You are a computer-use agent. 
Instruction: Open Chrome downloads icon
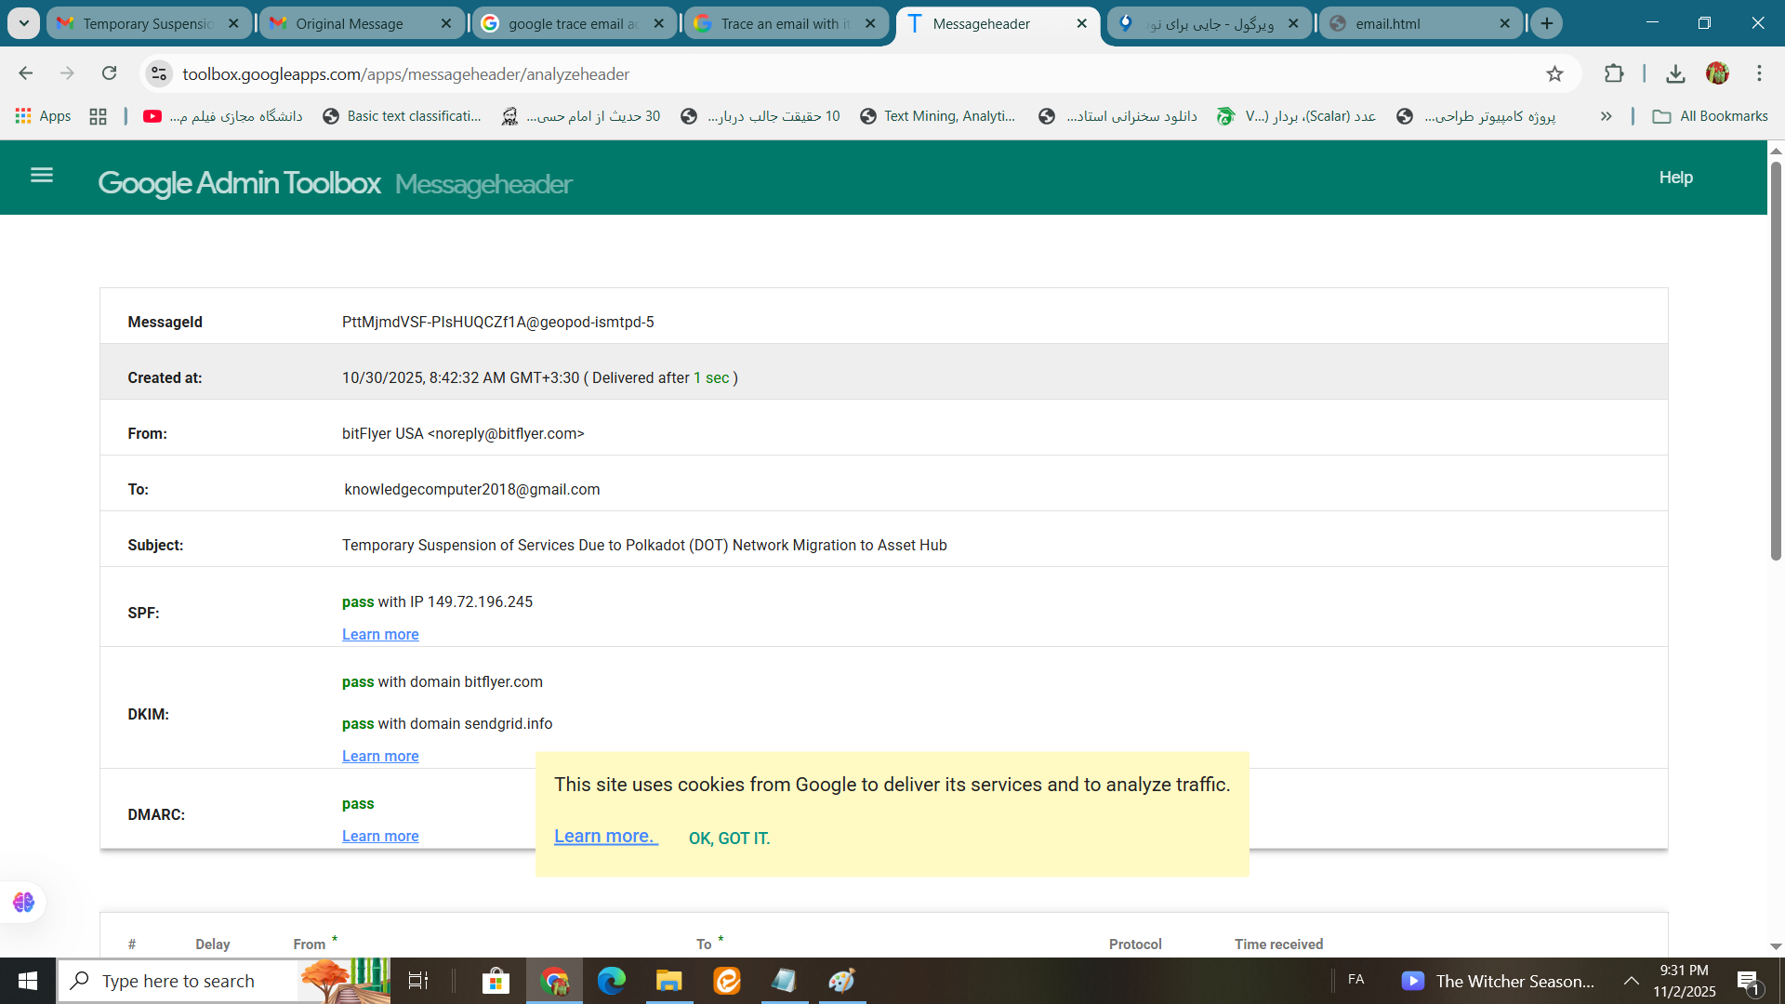click(x=1675, y=74)
